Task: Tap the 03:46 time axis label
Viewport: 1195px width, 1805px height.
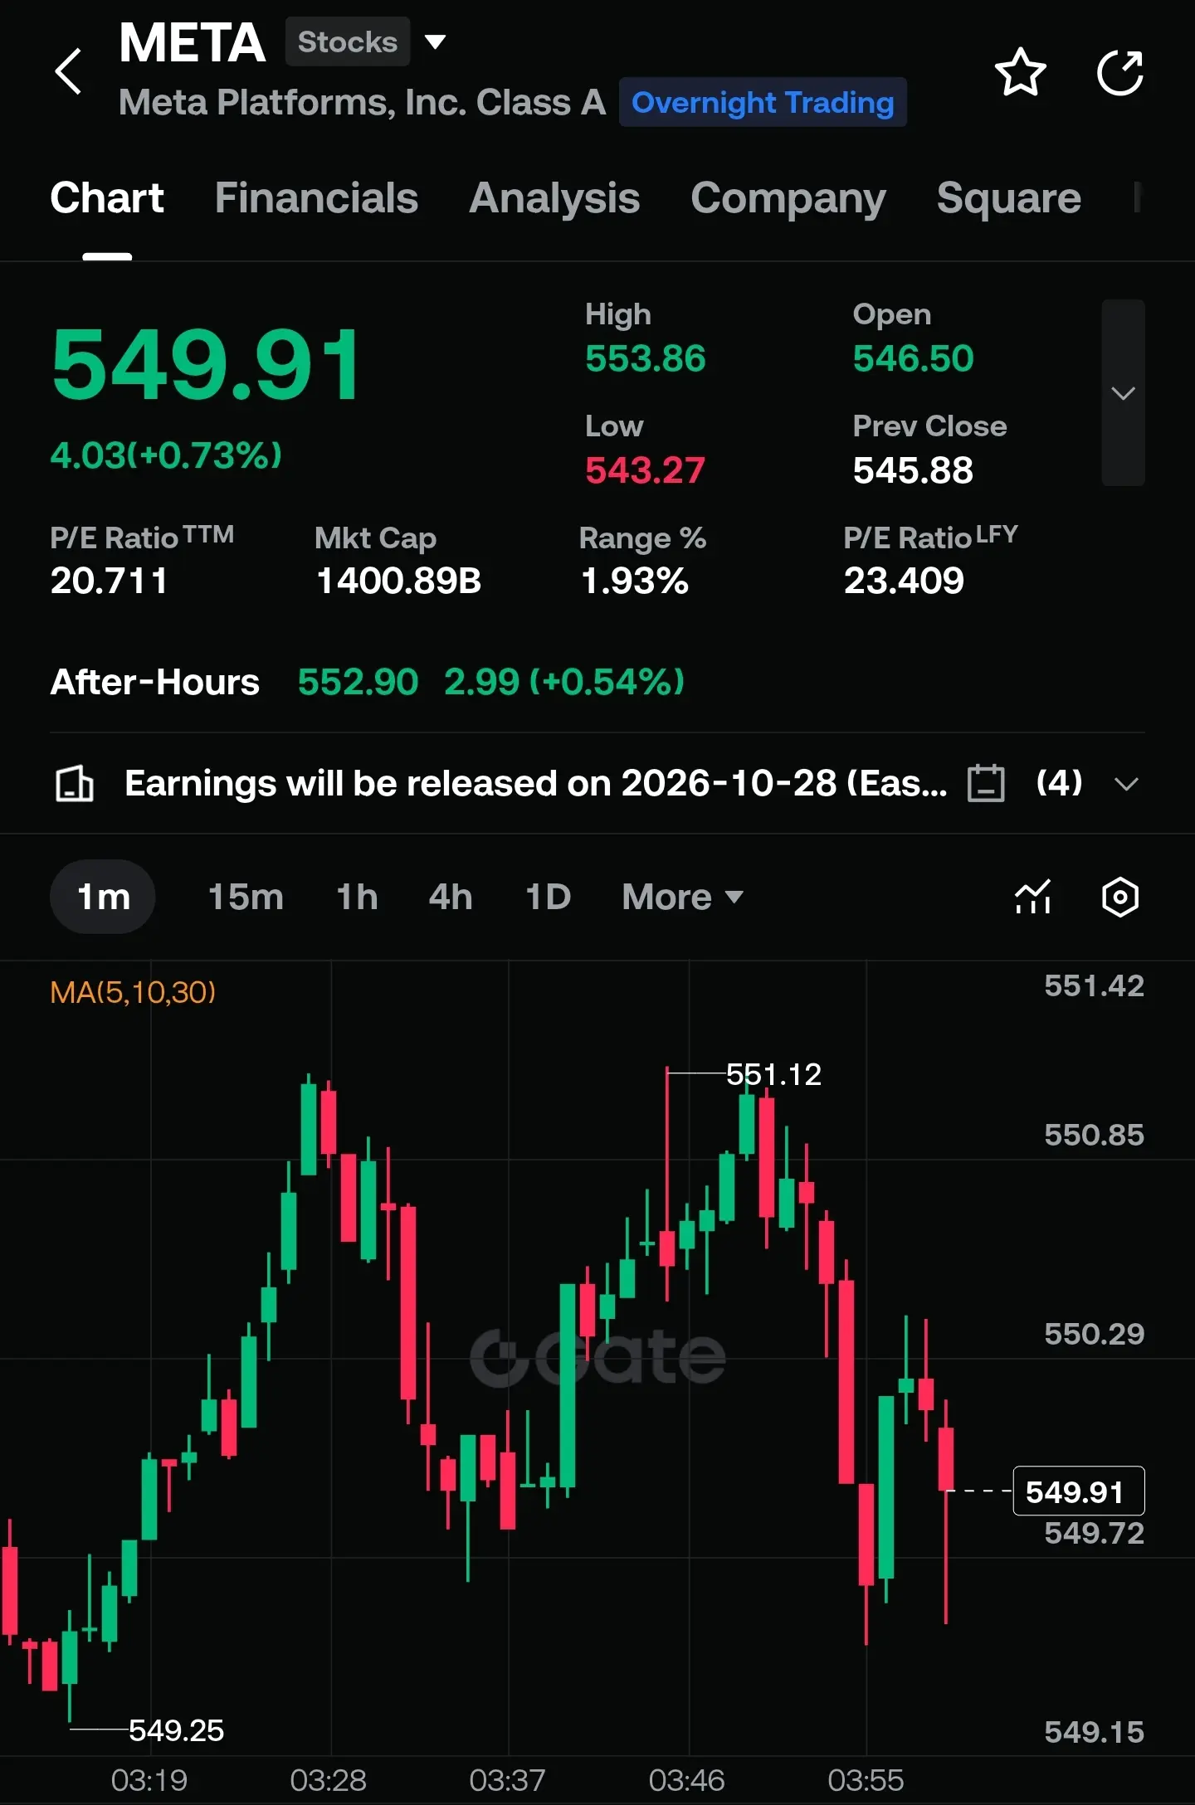Action: tap(686, 1780)
